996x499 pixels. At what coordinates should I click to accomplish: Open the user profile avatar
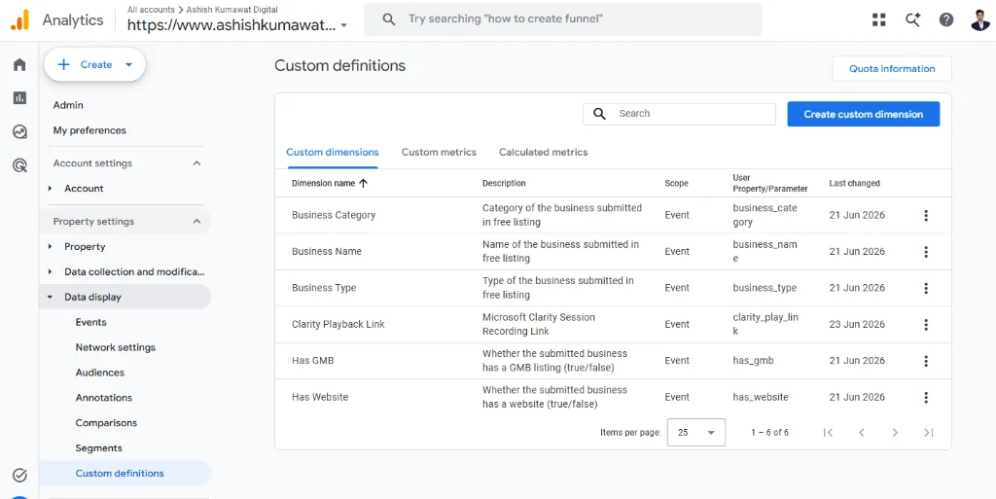pyautogui.click(x=980, y=20)
